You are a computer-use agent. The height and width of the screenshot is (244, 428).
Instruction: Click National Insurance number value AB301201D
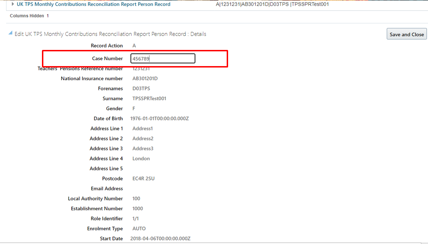coord(145,78)
